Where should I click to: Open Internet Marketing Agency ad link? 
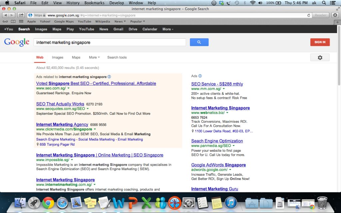[62, 124]
